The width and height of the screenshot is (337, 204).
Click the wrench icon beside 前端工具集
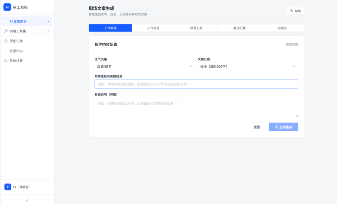tap(6, 31)
